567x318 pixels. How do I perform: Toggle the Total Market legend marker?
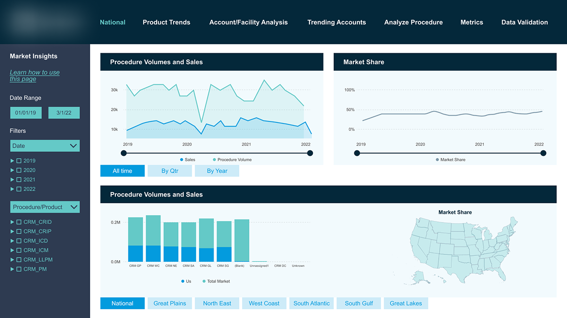[x=204, y=281]
